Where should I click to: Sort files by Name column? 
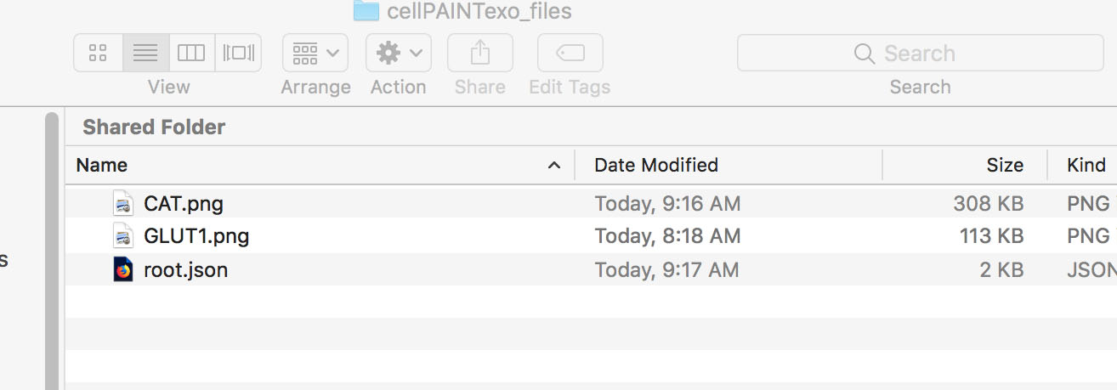coord(102,165)
